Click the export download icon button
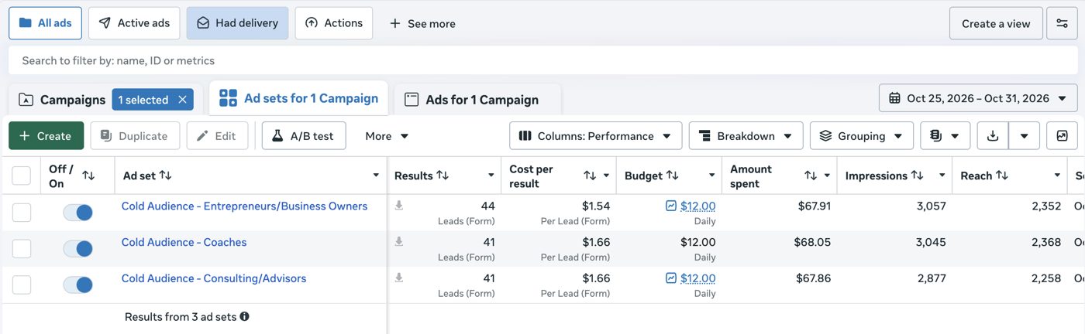Screen dimensions: 1085x334 993,135
